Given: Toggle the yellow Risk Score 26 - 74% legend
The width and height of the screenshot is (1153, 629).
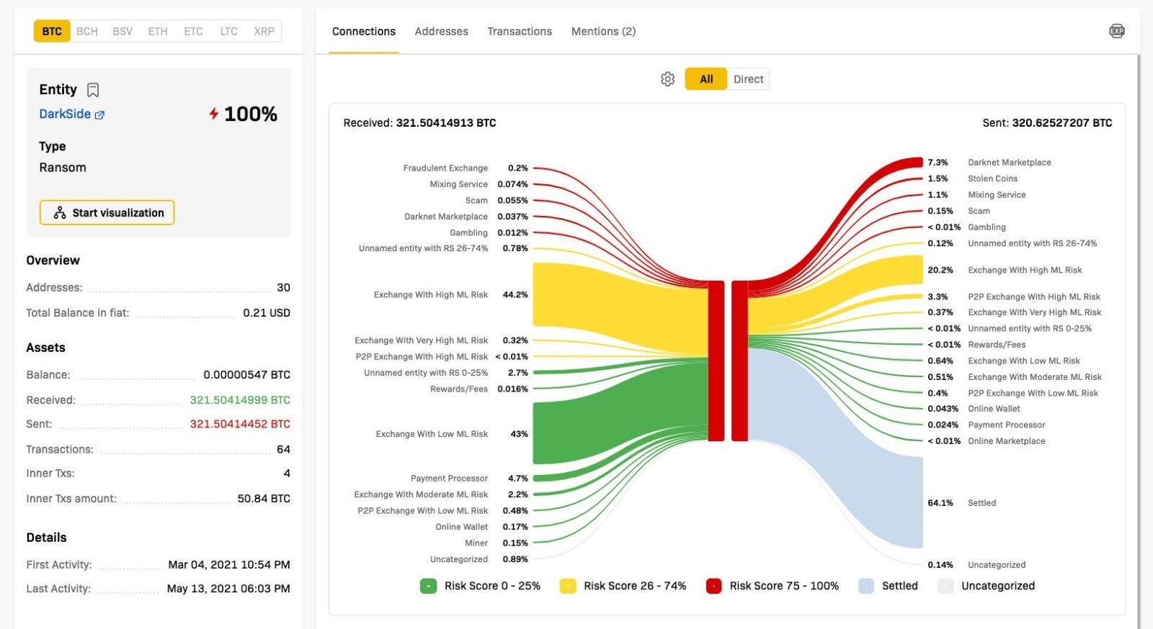Looking at the screenshot, I should pos(568,586).
